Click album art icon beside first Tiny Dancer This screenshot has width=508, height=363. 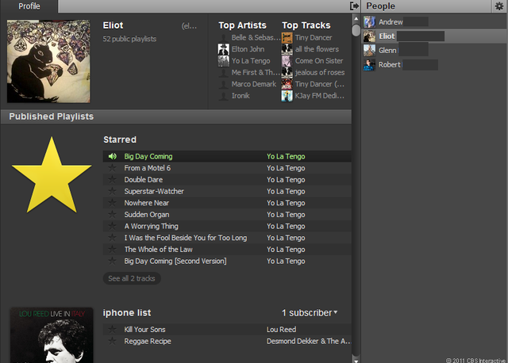pyautogui.click(x=287, y=37)
